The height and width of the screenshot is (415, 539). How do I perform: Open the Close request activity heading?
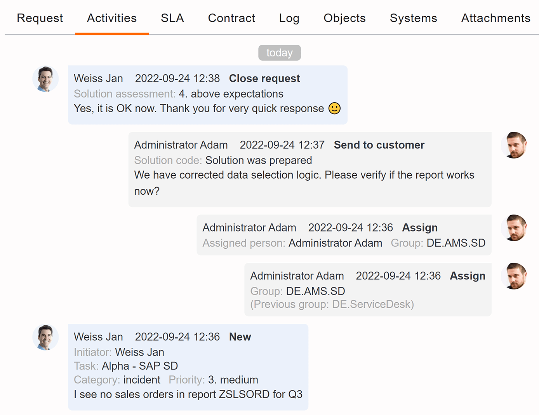tap(264, 78)
